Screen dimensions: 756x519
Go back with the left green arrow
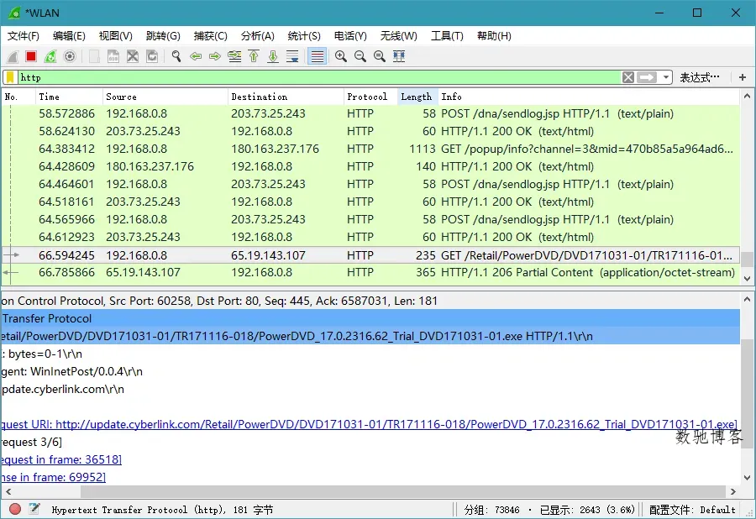point(196,56)
